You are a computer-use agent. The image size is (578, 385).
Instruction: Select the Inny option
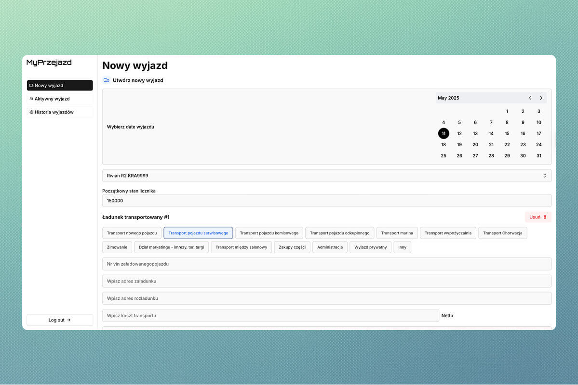pos(402,247)
